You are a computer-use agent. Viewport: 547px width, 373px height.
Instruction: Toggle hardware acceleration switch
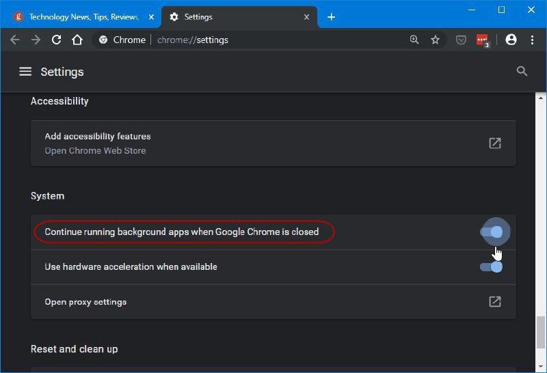click(x=492, y=267)
